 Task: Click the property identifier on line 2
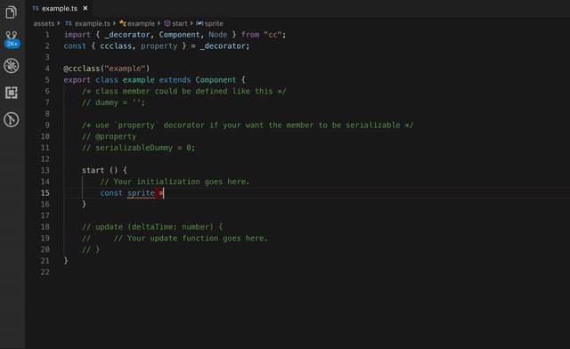(x=159, y=45)
